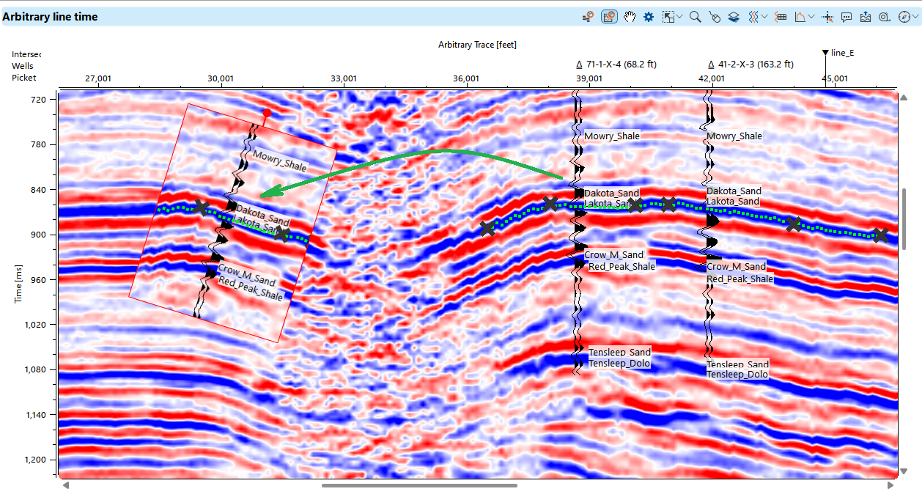Click the layers stack icon
This screenshot has height=497, width=922.
coord(733,16)
